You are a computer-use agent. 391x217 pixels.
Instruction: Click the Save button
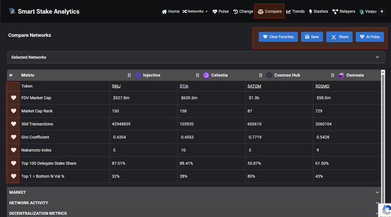click(x=312, y=37)
